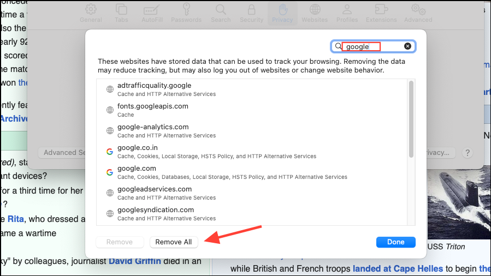The width and height of the screenshot is (491, 276).
Task: Clear the google search text with the X icon
Action: click(407, 46)
